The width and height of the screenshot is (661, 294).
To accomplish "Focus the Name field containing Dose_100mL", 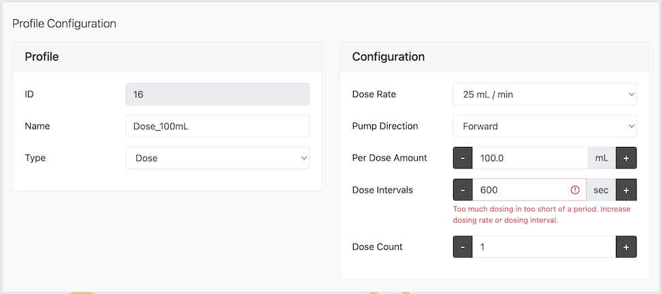I will [x=217, y=126].
